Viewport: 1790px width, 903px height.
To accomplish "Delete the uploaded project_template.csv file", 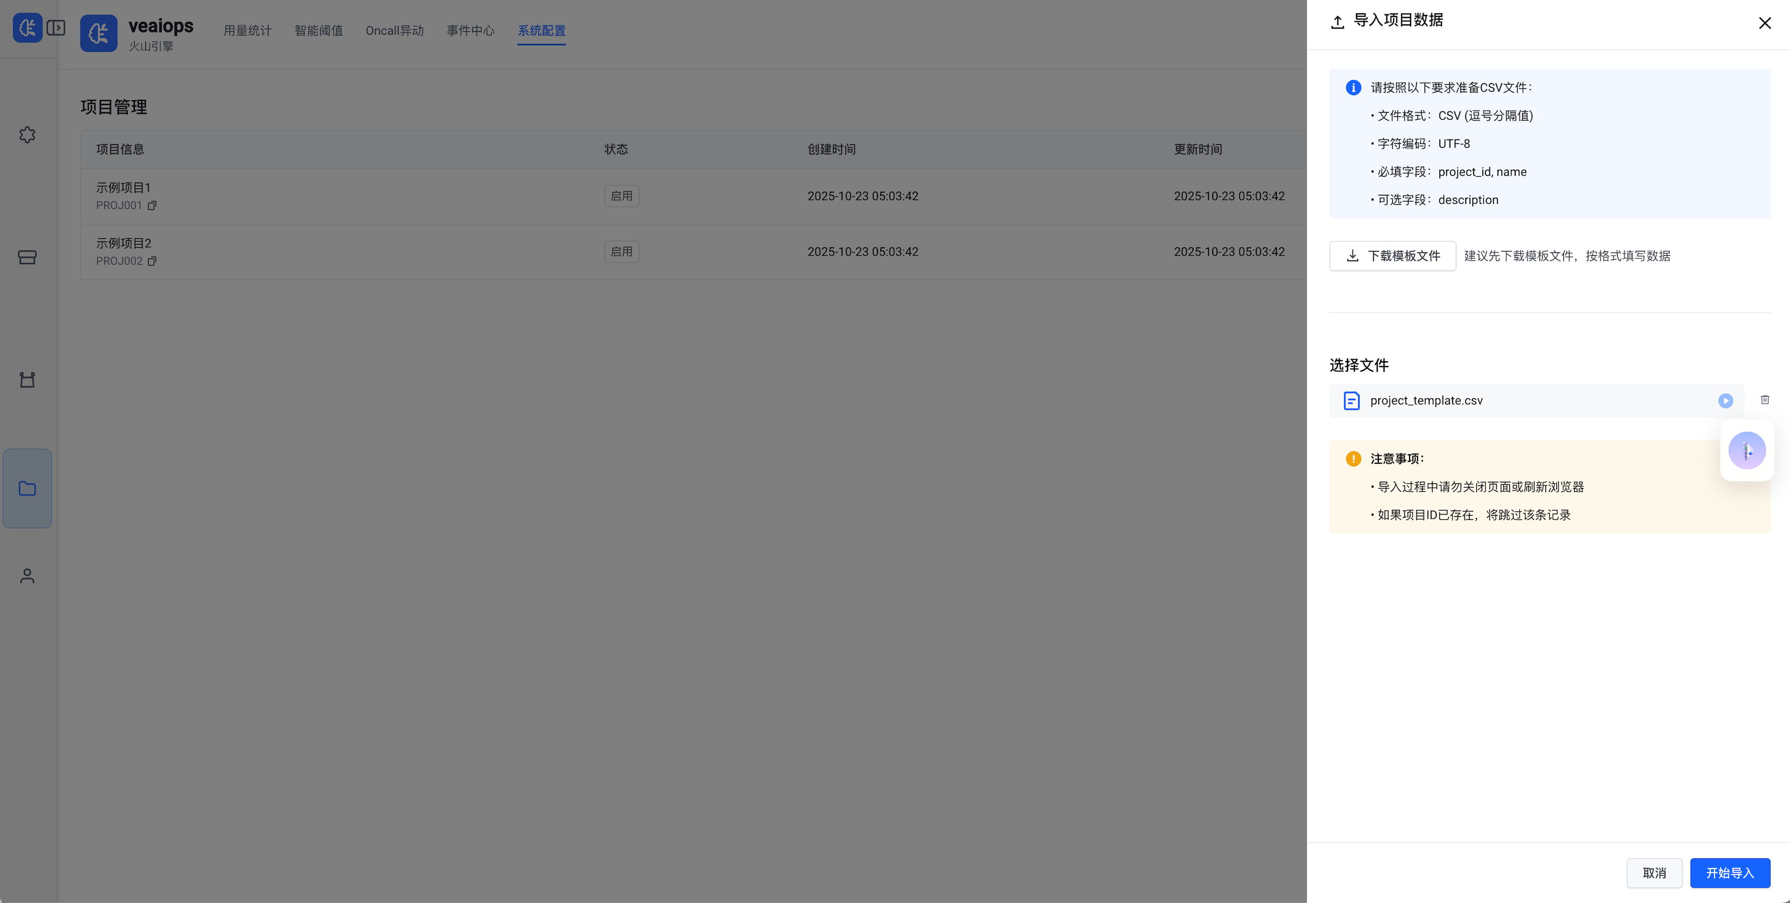I will click(1765, 400).
